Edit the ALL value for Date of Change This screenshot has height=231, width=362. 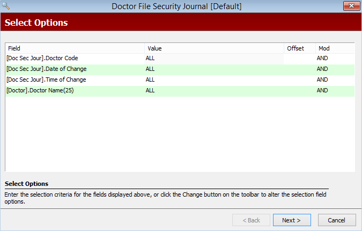coord(150,69)
